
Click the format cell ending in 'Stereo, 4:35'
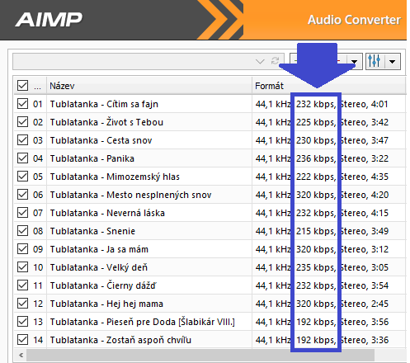328,177
